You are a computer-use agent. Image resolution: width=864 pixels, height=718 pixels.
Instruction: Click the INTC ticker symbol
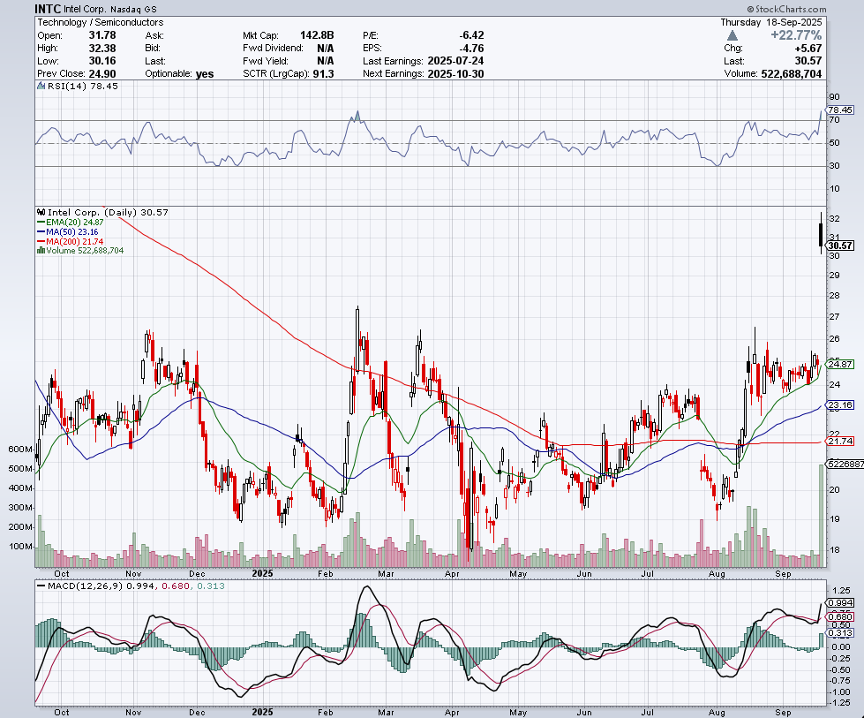(48, 9)
